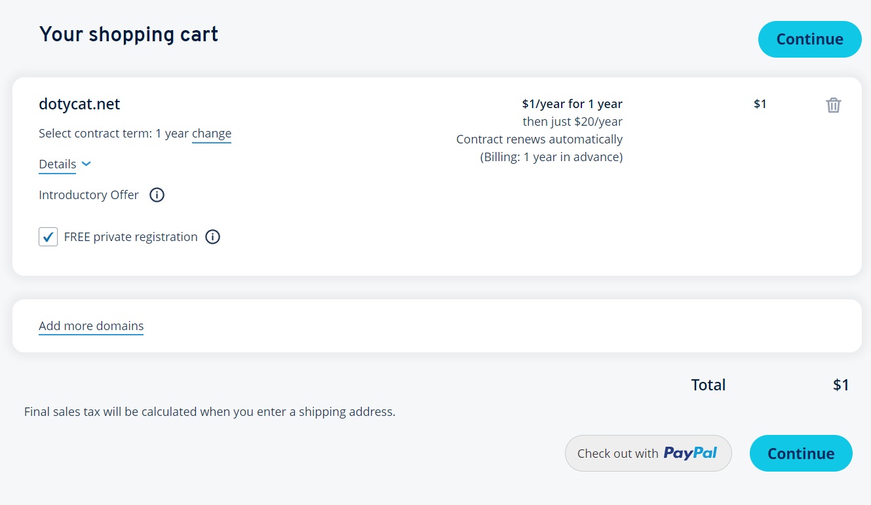Open the Introductory Offer info icon
This screenshot has width=871, height=505.
[x=157, y=195]
